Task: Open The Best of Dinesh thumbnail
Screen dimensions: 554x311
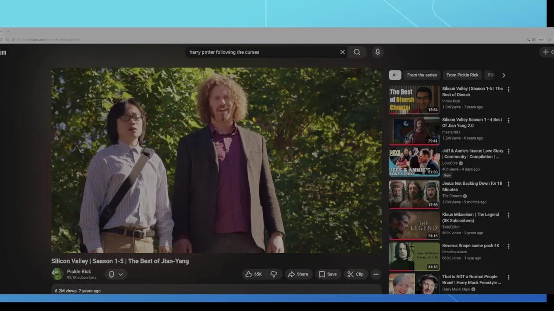Action: pos(414,99)
